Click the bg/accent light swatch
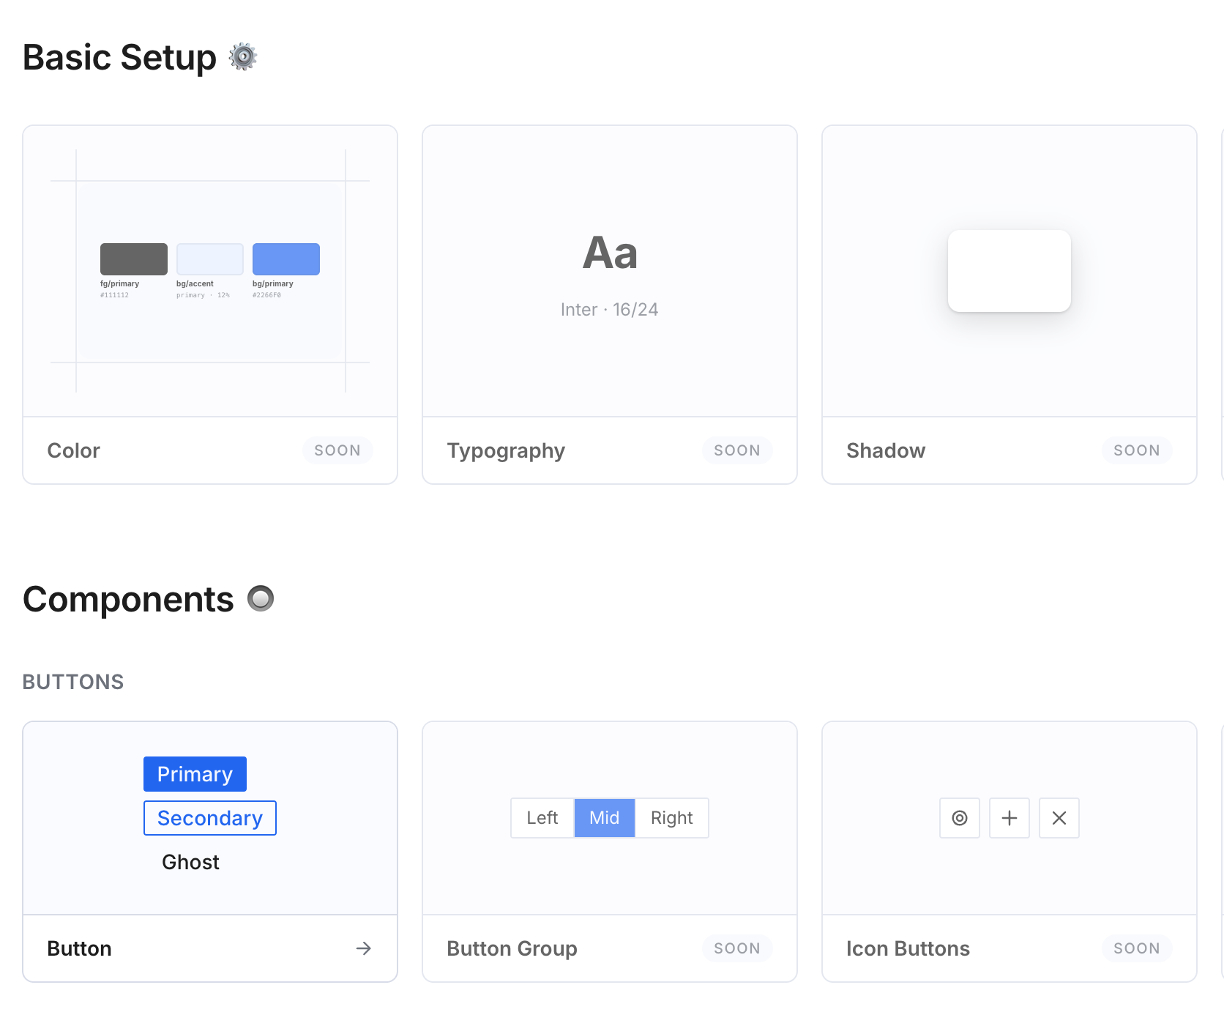1224x1015 pixels. point(210,259)
